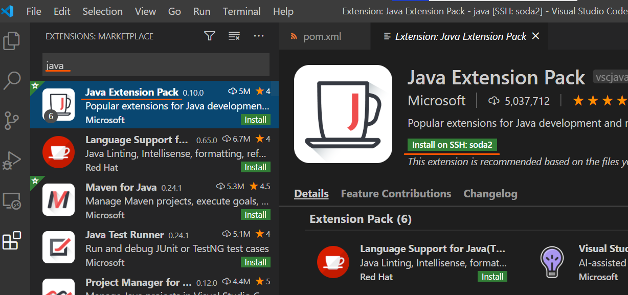The height and width of the screenshot is (295, 628).
Task: Install Language Support for Java from list
Action: [x=255, y=167]
